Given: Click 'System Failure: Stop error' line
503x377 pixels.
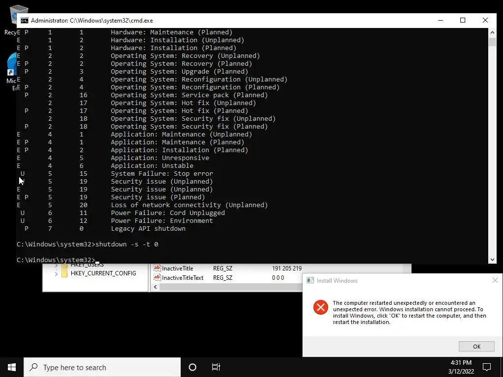Looking at the screenshot, I should tap(162, 173).
